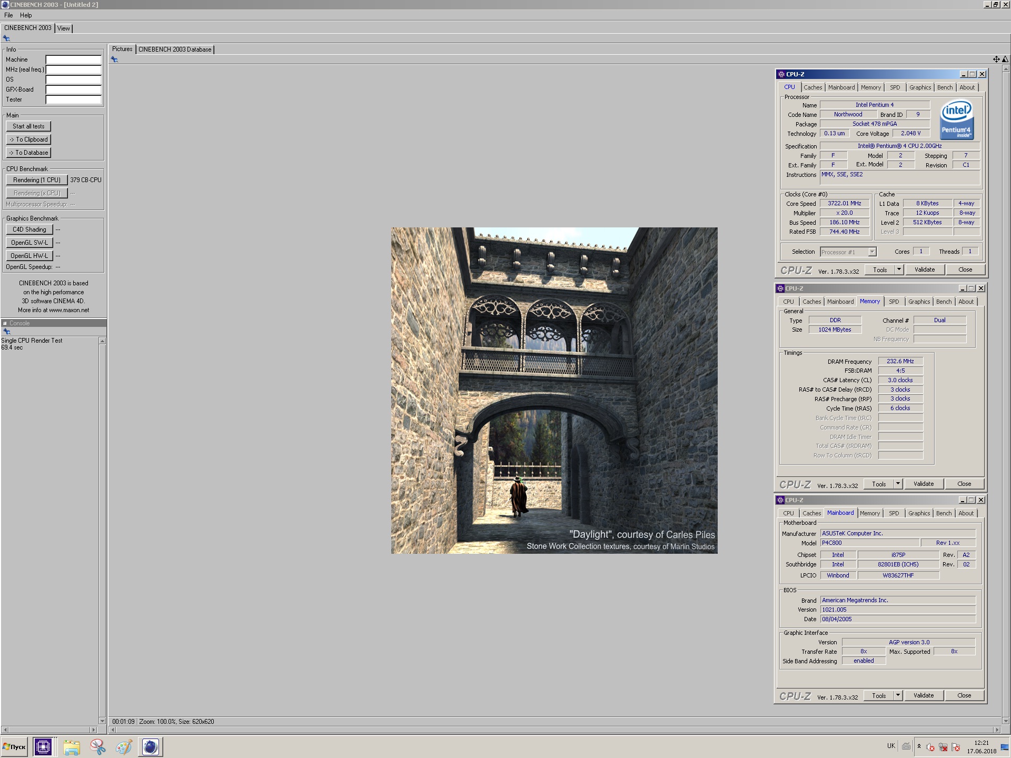Click the clock showing 12:21 in the tray
This screenshot has width=1011, height=758.
tap(982, 743)
